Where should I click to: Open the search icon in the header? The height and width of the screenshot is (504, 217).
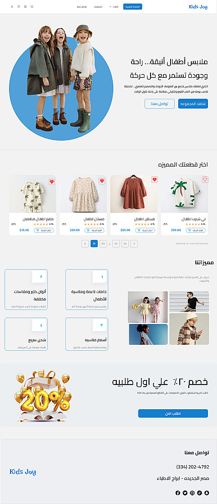point(32,7)
